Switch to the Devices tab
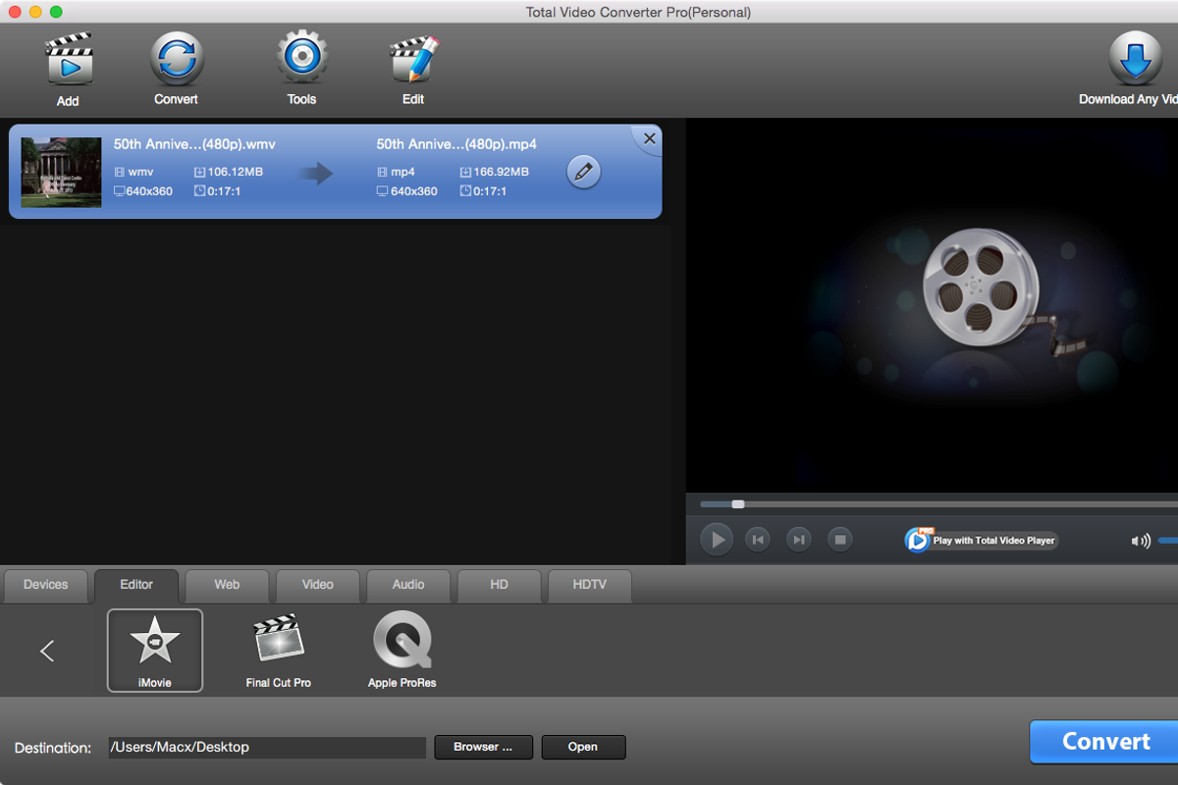The width and height of the screenshot is (1178, 785). 46,585
